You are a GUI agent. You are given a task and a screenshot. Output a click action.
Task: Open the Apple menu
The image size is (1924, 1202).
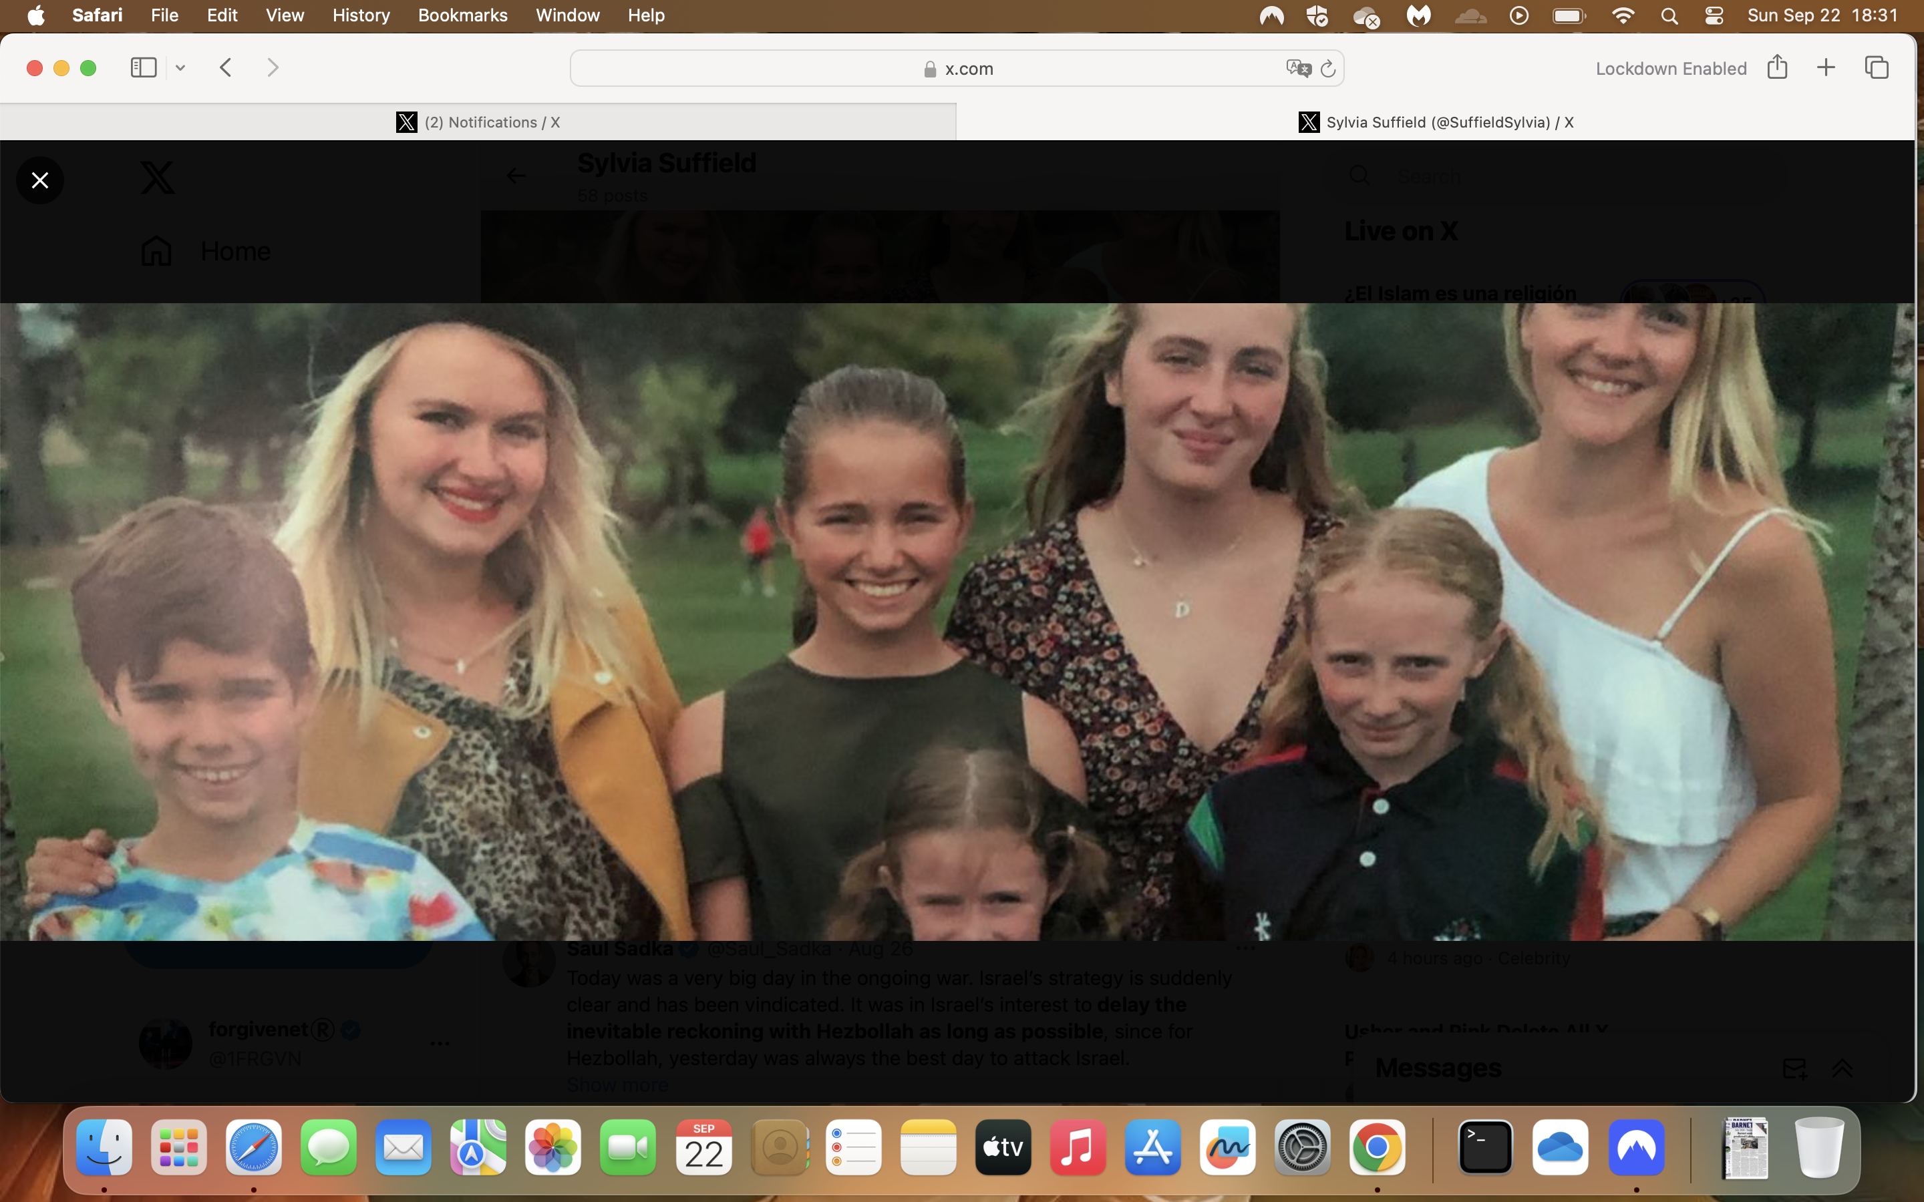click(x=36, y=15)
